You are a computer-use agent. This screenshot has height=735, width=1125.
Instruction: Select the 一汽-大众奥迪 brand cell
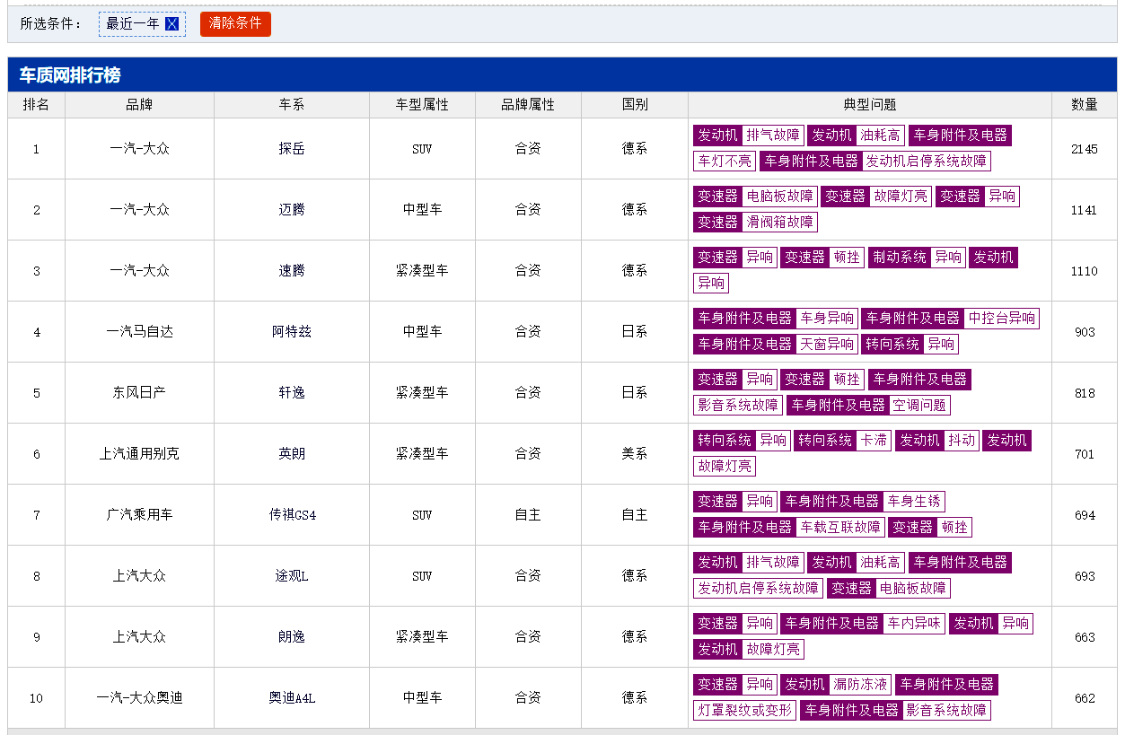[139, 698]
